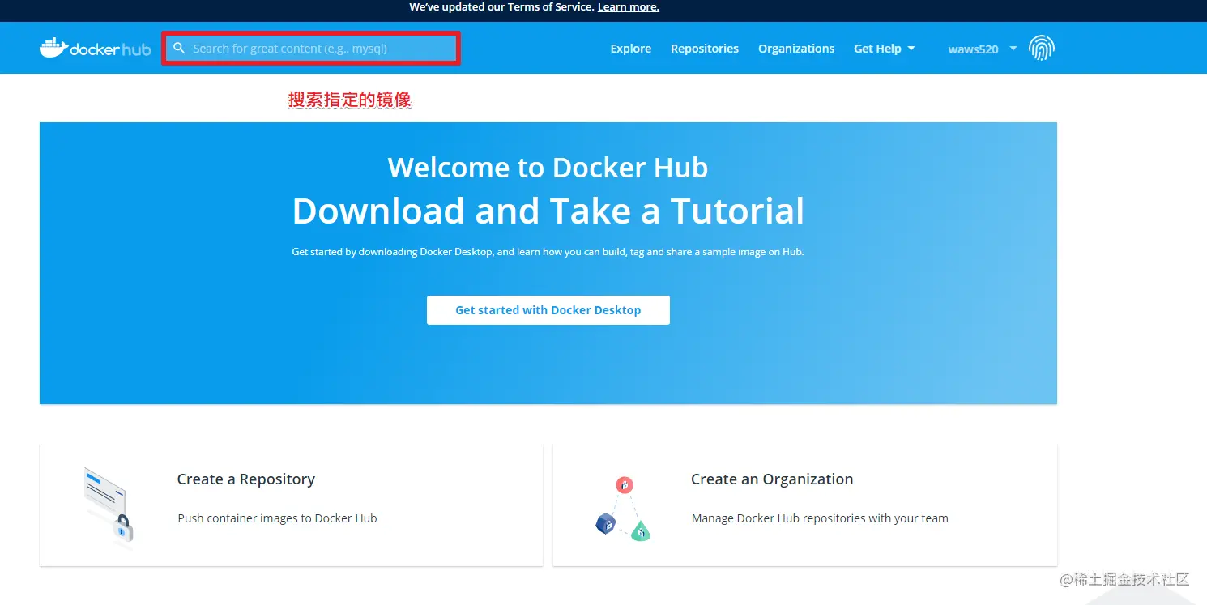Click the Create a Repository illustration
Viewport: 1207px width, 605px height.
coord(109,507)
